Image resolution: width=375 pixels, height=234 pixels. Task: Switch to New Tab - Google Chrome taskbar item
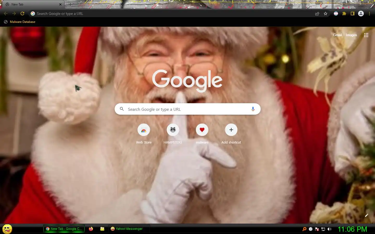click(x=64, y=229)
